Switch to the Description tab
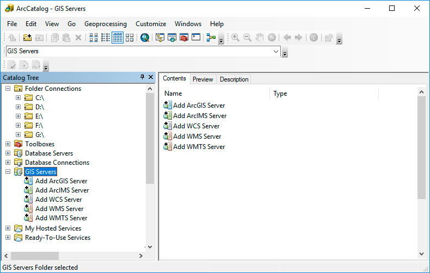The height and width of the screenshot is (273, 430). point(234,79)
